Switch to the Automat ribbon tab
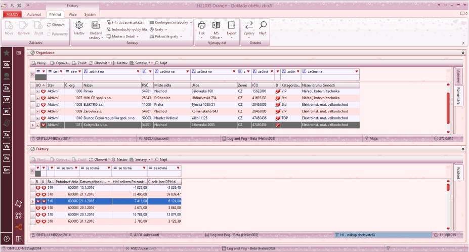The image size is (469, 252). click(x=34, y=14)
